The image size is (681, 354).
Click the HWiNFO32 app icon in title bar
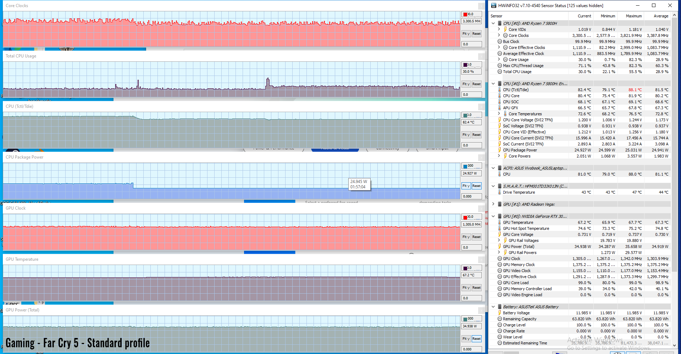point(493,5)
